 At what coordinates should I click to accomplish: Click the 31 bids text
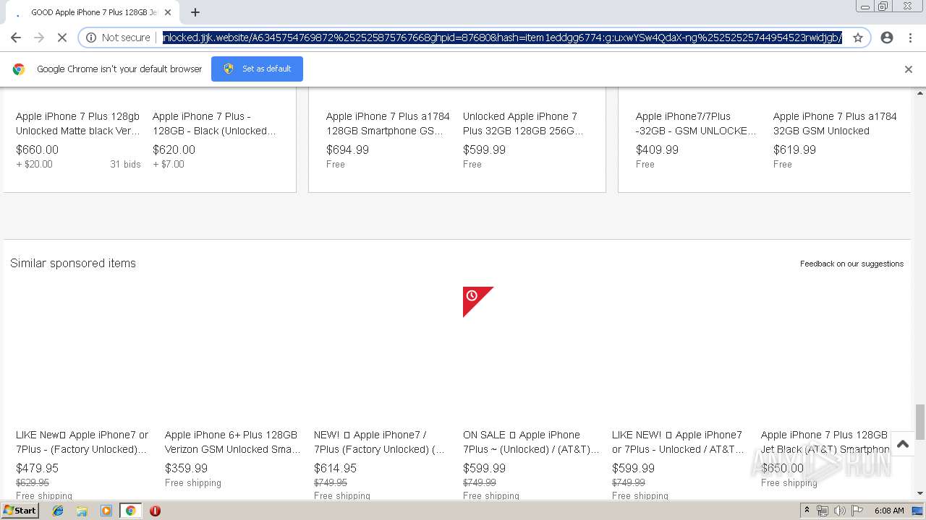click(125, 165)
